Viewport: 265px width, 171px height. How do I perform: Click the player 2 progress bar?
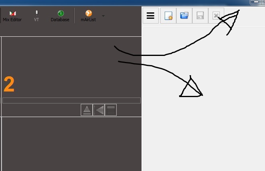click(x=72, y=101)
